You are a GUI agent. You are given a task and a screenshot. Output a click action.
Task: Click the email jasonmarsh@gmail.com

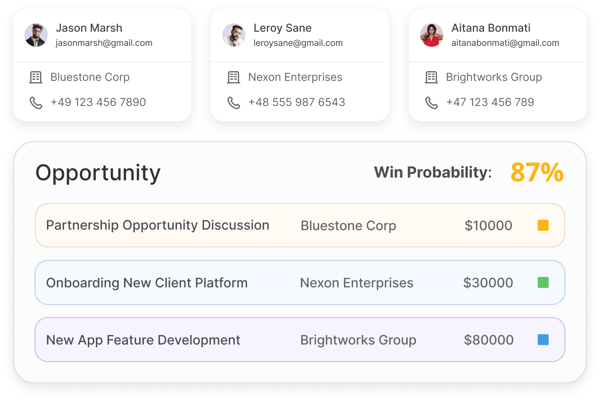pos(104,43)
